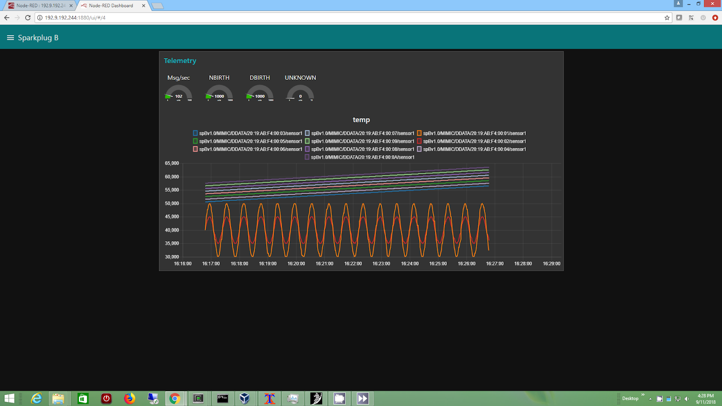
Task: Open the Sparkplug B sidebar menu
Action: [10, 37]
